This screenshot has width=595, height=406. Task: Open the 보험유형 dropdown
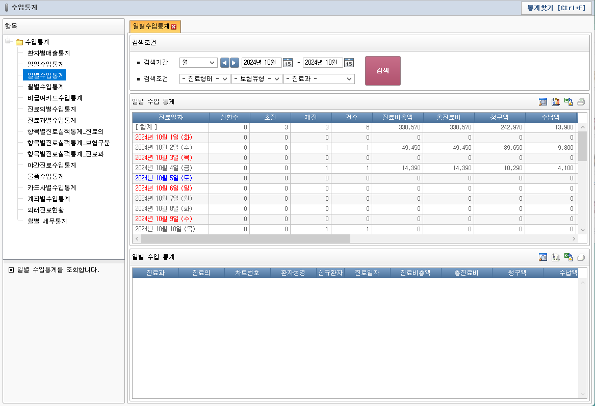(x=257, y=79)
